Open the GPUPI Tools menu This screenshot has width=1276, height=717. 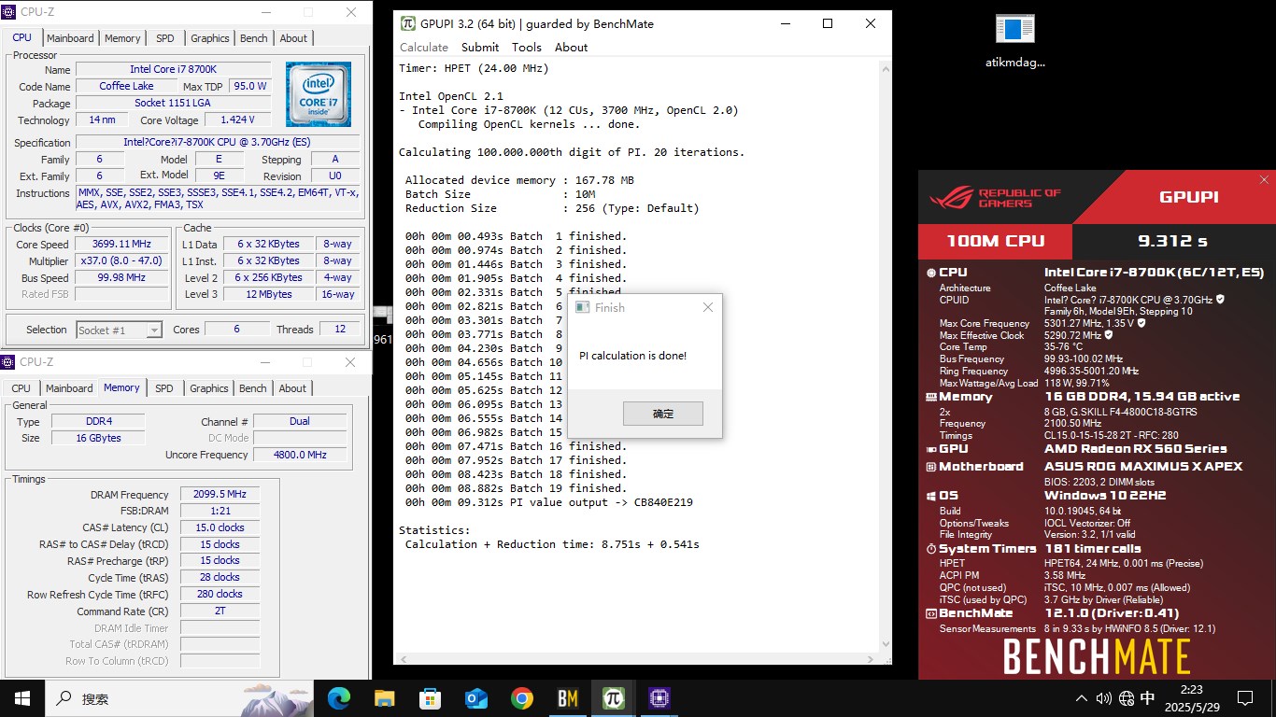coord(526,47)
